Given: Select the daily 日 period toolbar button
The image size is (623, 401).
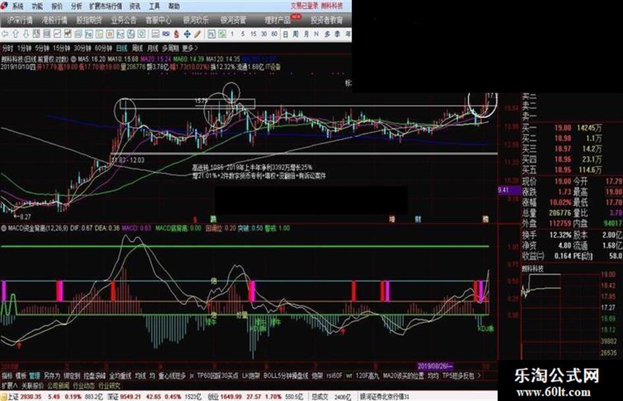Looking at the screenshot, I should coord(285,34).
